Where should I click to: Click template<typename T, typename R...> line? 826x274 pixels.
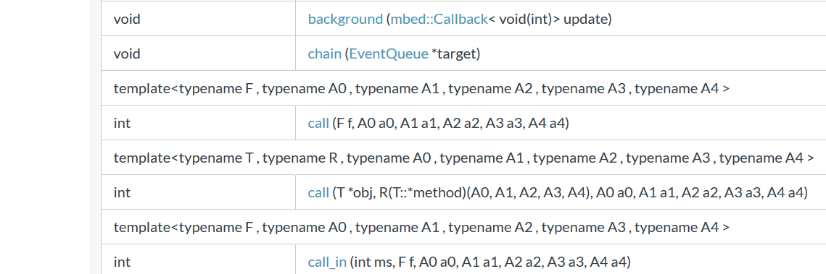463,158
